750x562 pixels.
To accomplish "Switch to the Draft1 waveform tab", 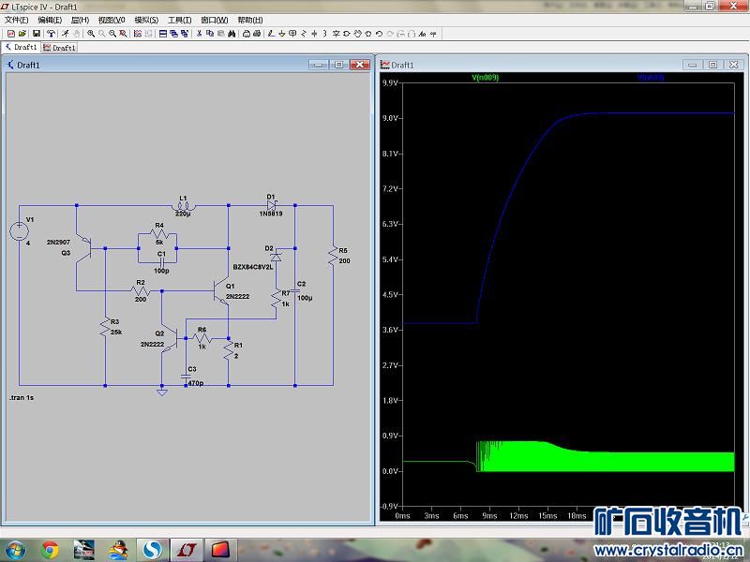I will [x=61, y=47].
